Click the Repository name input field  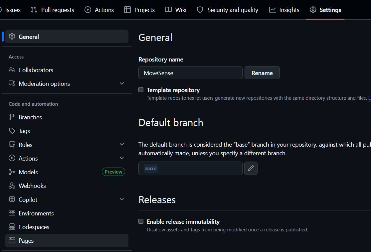(190, 73)
